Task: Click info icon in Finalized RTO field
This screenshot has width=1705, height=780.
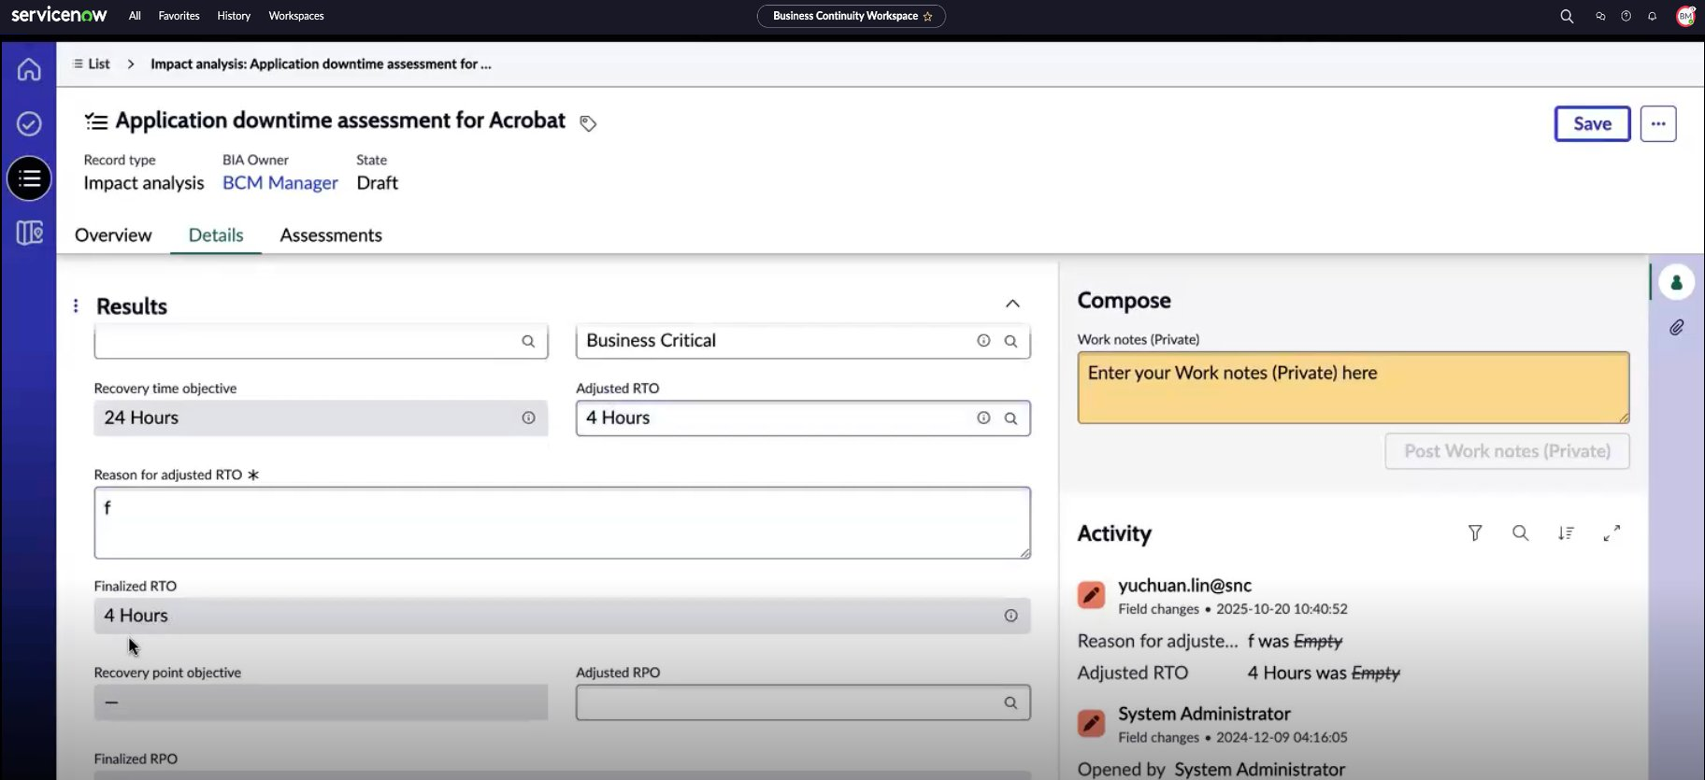Action: (x=1010, y=616)
